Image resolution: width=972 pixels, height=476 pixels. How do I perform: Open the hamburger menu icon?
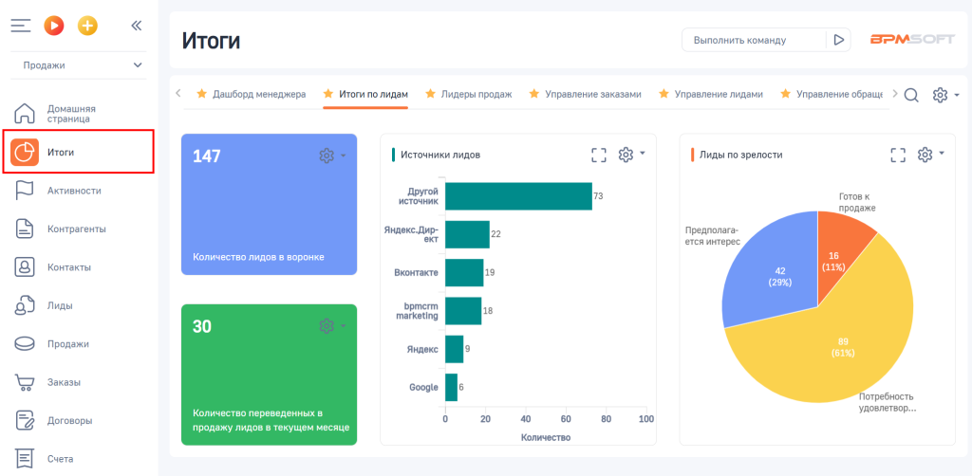[x=21, y=26]
